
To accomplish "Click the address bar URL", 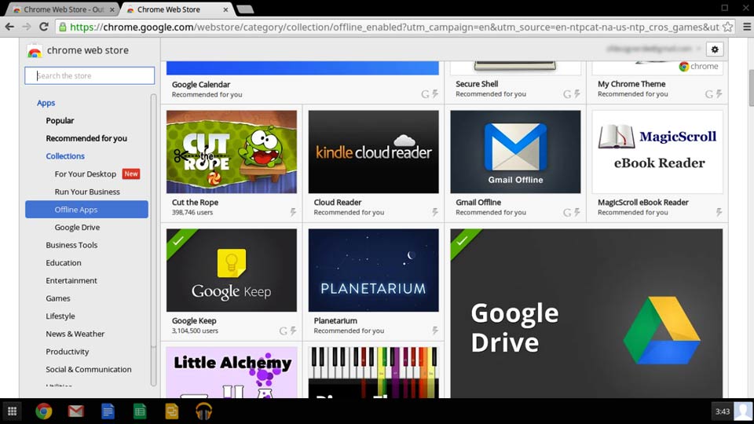I will [394, 27].
